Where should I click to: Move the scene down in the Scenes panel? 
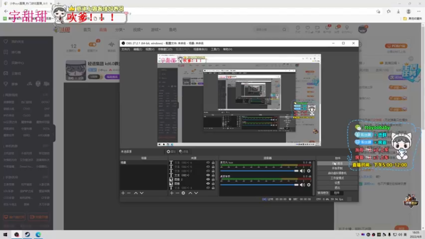pos(141,193)
